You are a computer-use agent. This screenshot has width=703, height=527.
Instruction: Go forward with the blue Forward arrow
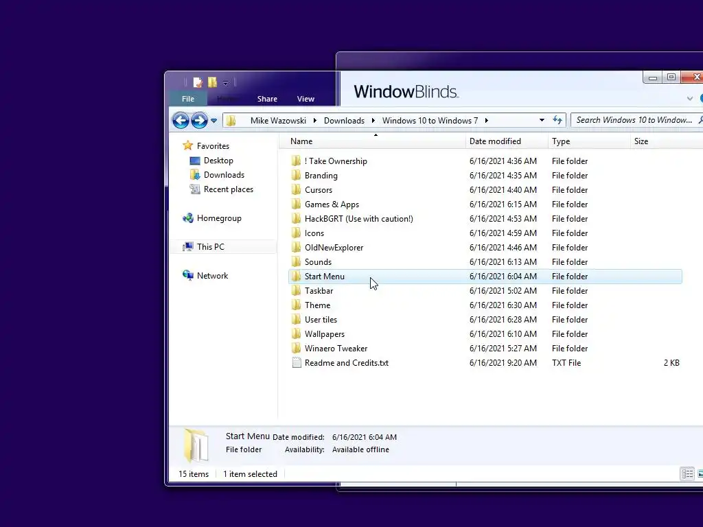pyautogui.click(x=199, y=120)
